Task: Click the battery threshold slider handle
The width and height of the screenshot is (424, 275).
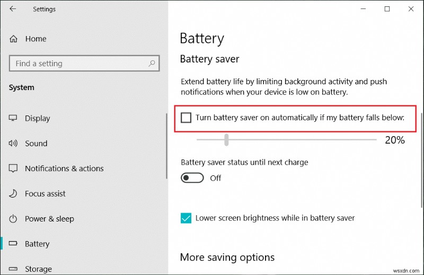Action: point(226,140)
